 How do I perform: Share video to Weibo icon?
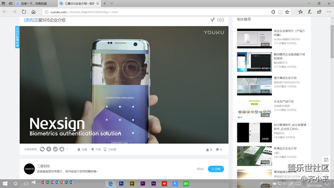pyautogui.click(x=55, y=149)
